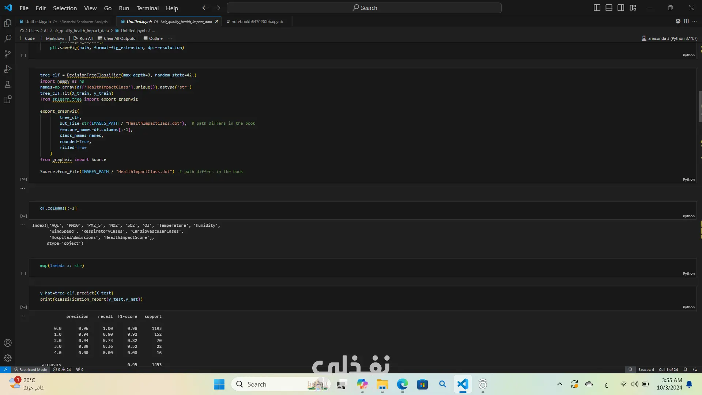Image resolution: width=702 pixels, height=395 pixels.
Task: Open the Search view in activity bar
Action: point(7,38)
